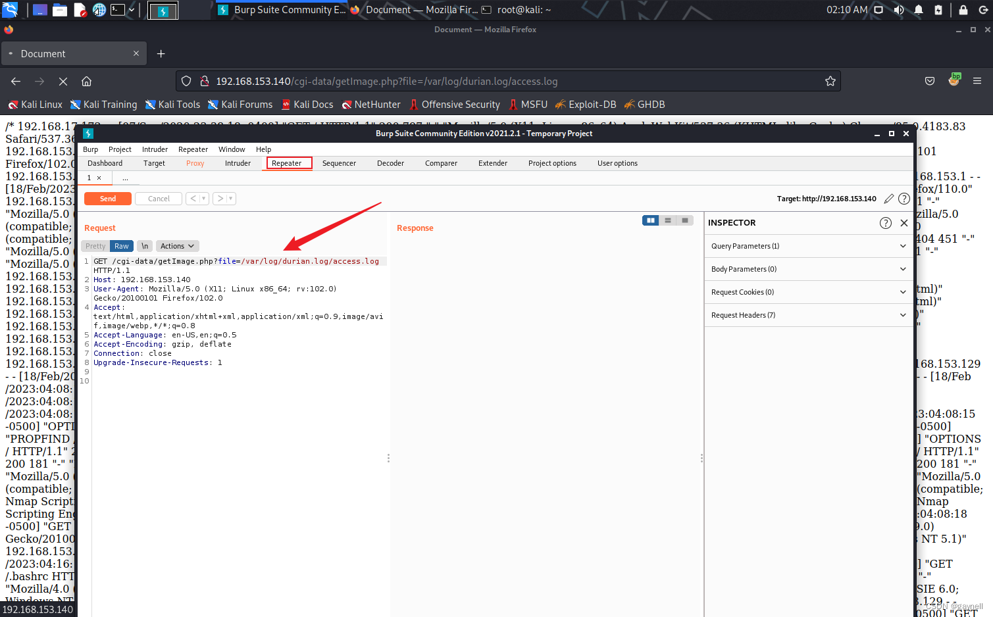
Task: Go to previous request in history
Action: (193, 199)
